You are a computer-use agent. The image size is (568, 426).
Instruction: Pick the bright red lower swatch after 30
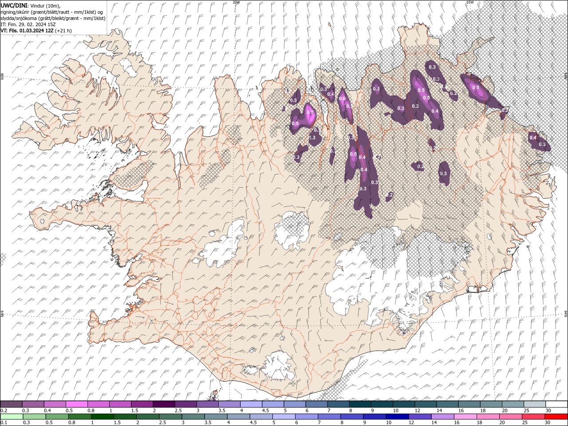coord(556,417)
